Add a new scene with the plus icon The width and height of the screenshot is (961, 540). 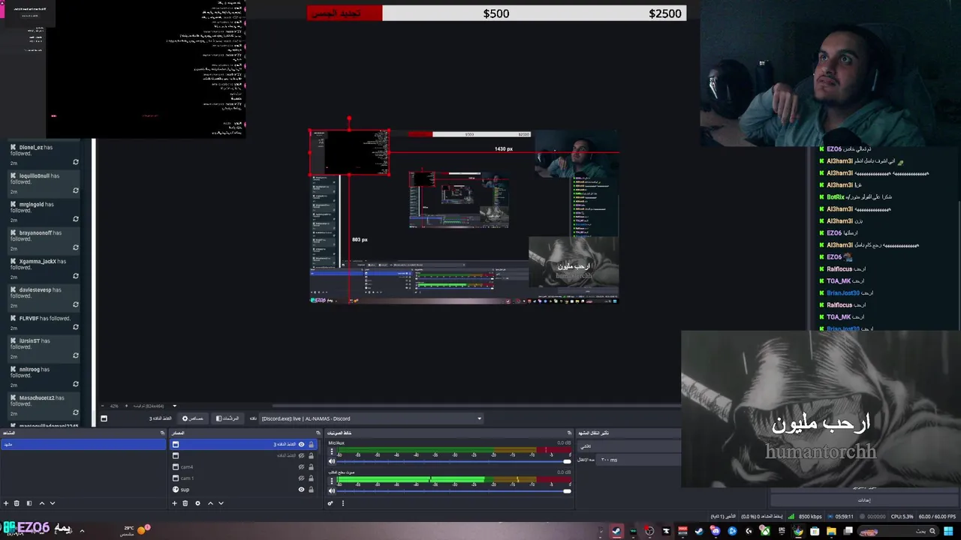[6, 503]
